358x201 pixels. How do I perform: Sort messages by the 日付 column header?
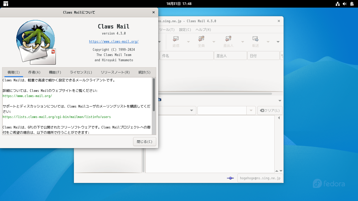263,56
